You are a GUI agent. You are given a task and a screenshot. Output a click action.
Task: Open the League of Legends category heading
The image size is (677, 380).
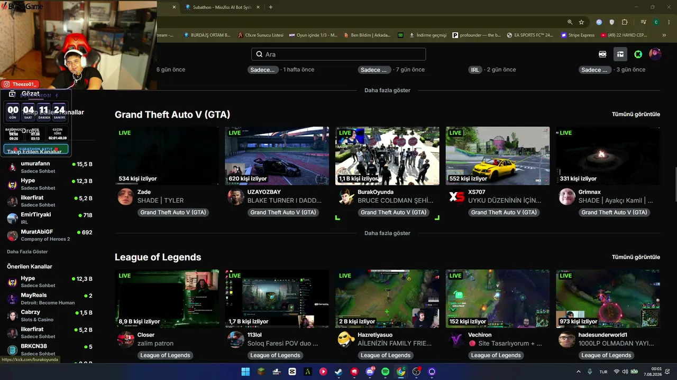(x=158, y=257)
